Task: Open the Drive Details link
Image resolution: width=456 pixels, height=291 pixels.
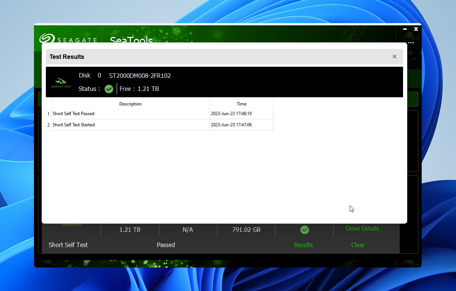Action: 362,228
